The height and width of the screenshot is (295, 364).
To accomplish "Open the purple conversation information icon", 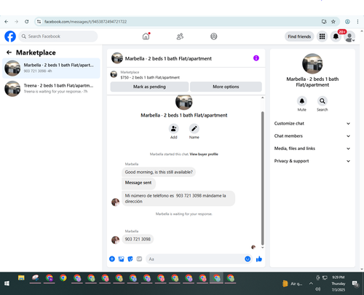I will click(256, 58).
